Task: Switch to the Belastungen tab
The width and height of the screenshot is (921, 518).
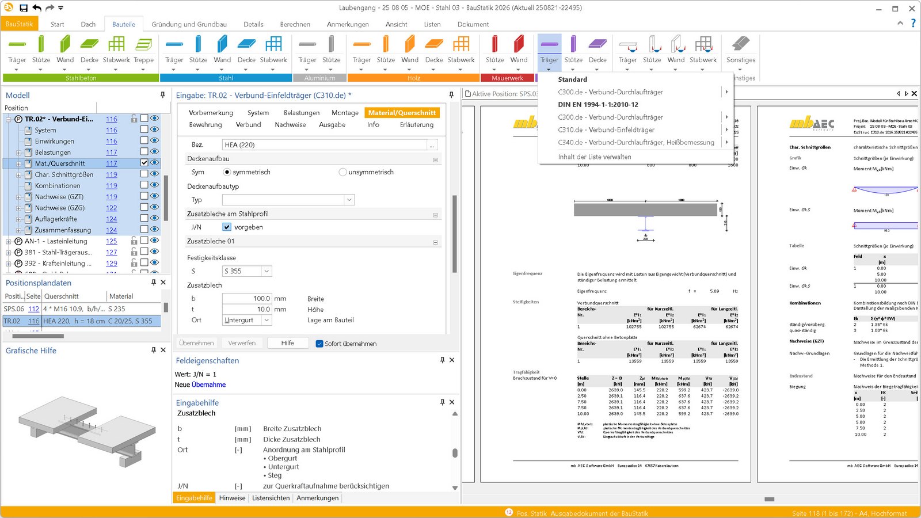Action: (301, 113)
